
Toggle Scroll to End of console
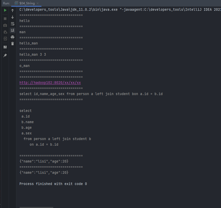click(13, 30)
